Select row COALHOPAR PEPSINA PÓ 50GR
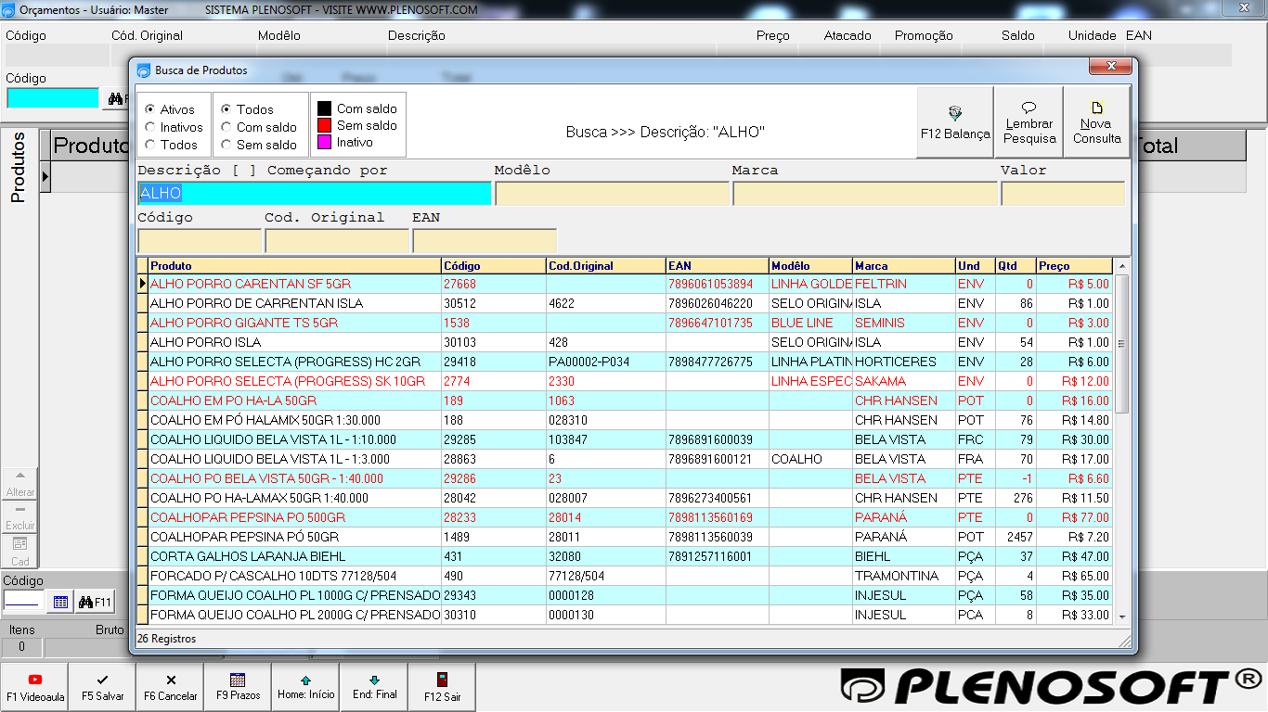Image resolution: width=1268 pixels, height=712 pixels. click(x=630, y=537)
